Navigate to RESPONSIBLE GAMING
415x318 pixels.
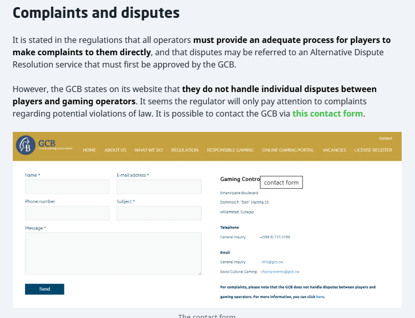(x=230, y=150)
